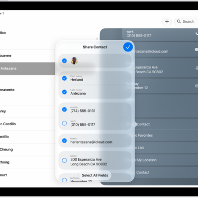The image size is (198, 198).
Task: Uncheck Last name Antezana field
Action: [x=64, y=92]
